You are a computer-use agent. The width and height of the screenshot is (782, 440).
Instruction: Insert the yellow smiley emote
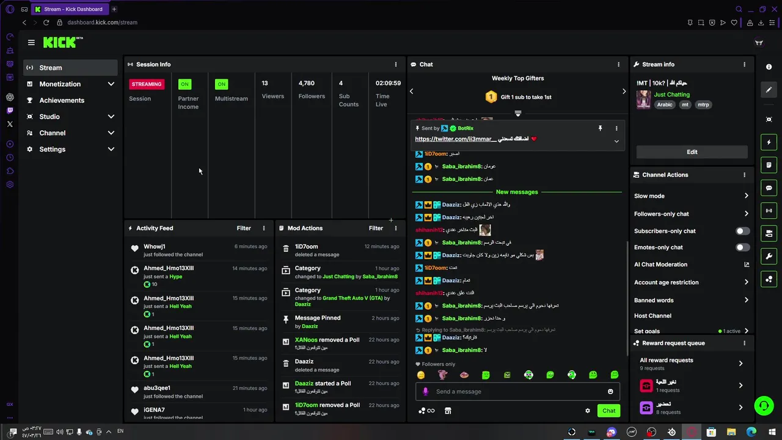(421, 375)
